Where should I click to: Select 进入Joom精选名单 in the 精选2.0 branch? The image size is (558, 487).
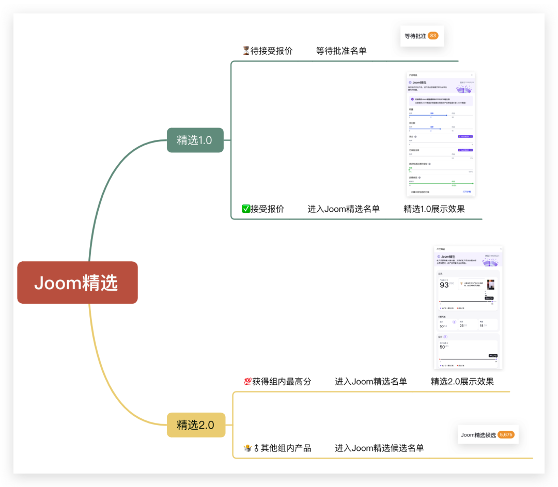click(371, 382)
